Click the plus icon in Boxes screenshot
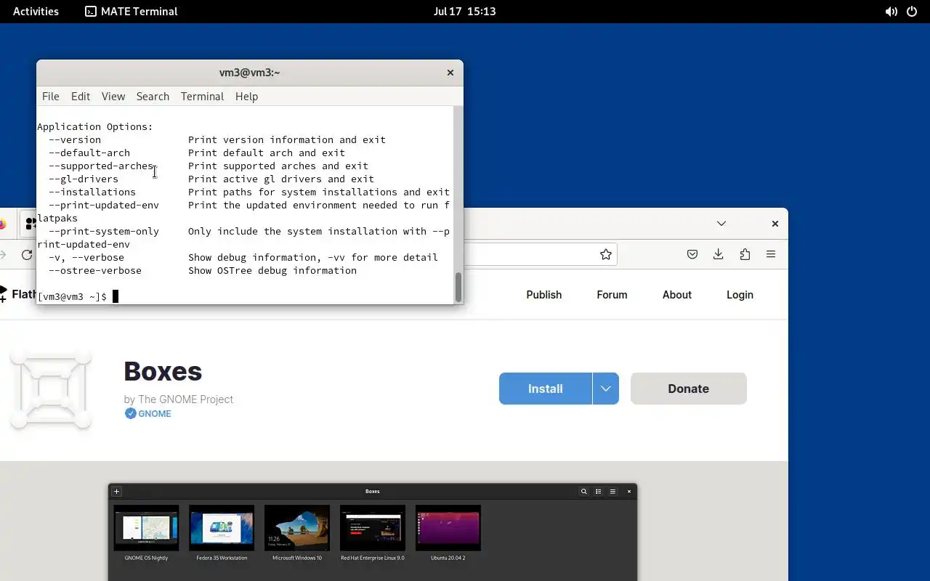Screen dimensions: 930x581 coord(116,492)
